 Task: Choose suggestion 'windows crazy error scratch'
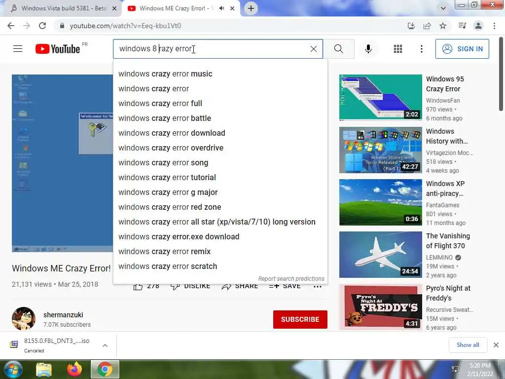coord(220,266)
